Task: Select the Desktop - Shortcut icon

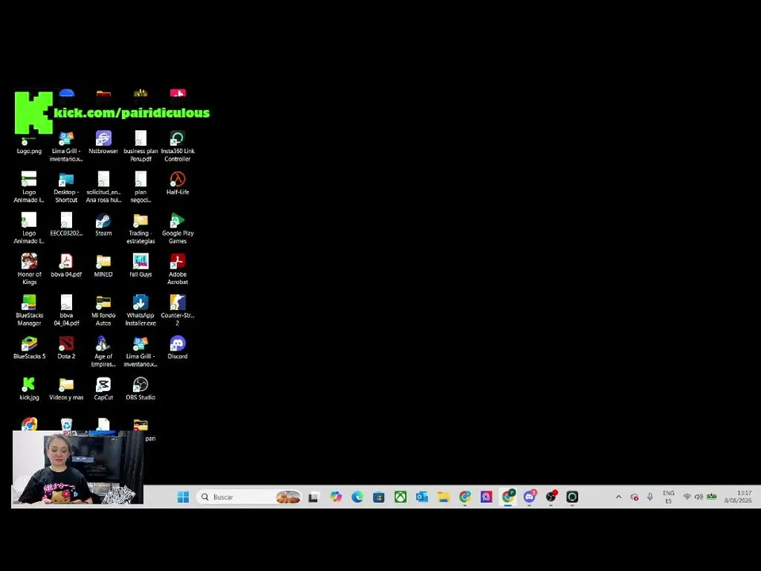Action: (x=67, y=187)
